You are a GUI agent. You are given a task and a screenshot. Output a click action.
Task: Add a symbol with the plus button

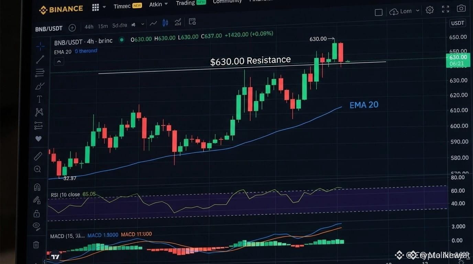click(x=72, y=28)
